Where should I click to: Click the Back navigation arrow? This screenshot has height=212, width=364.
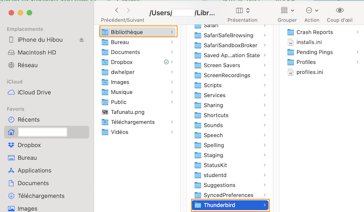(117, 10)
